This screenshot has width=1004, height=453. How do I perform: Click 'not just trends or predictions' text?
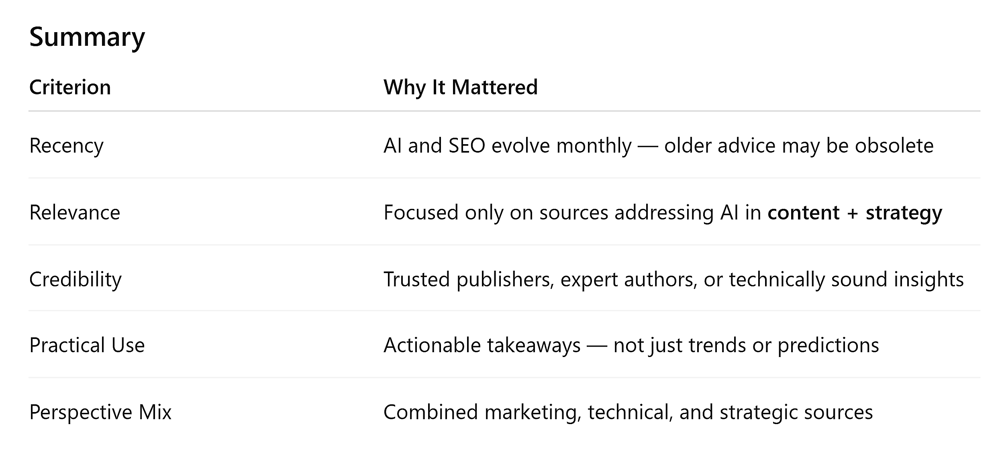click(x=746, y=345)
